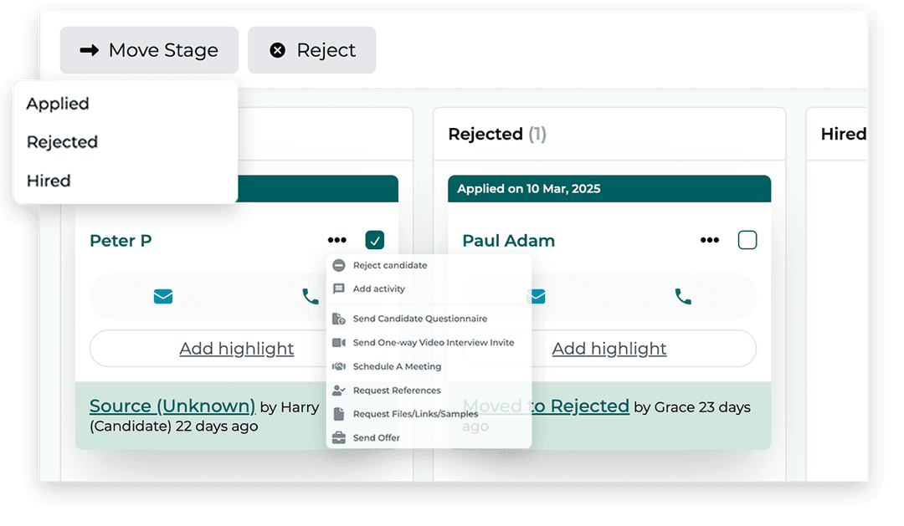Click Paul Adam's candidate name
The width and height of the screenshot is (904, 526).
pos(508,241)
